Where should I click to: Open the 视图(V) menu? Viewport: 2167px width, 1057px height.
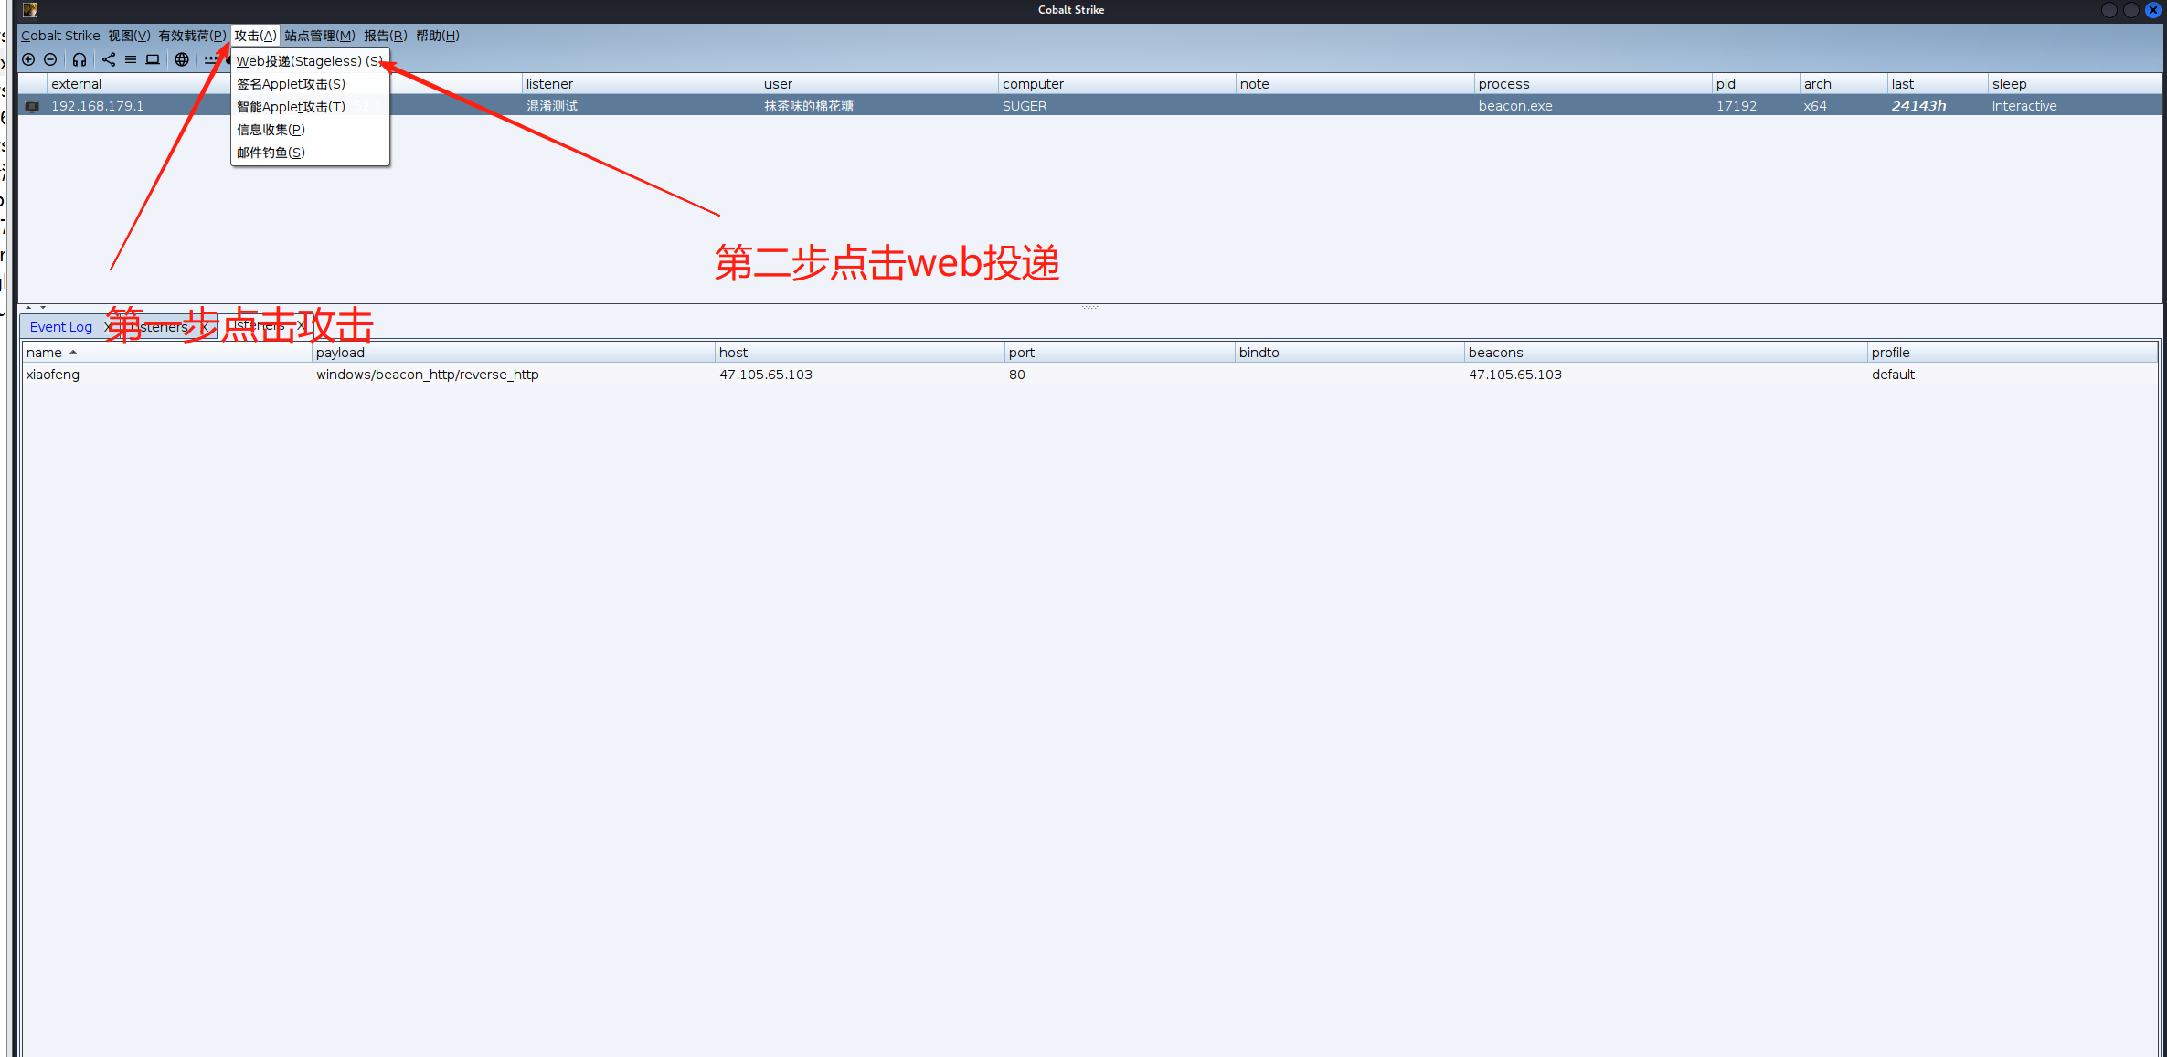[x=129, y=36]
